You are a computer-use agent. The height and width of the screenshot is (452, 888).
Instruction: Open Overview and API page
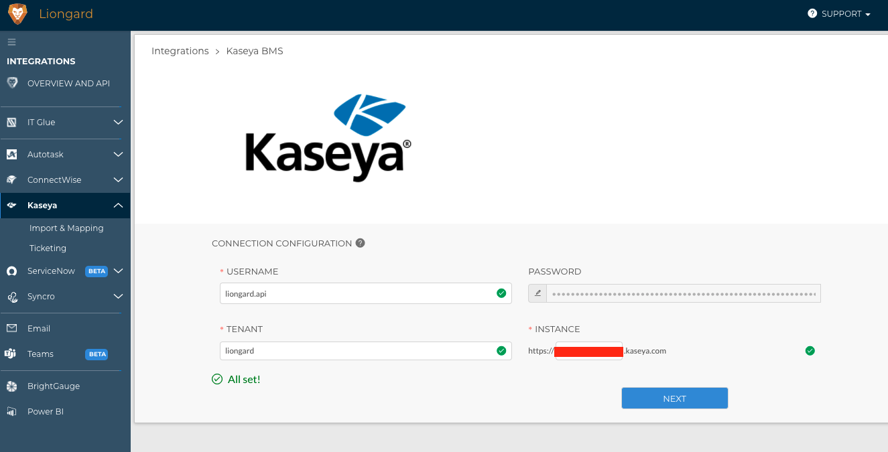tap(68, 84)
